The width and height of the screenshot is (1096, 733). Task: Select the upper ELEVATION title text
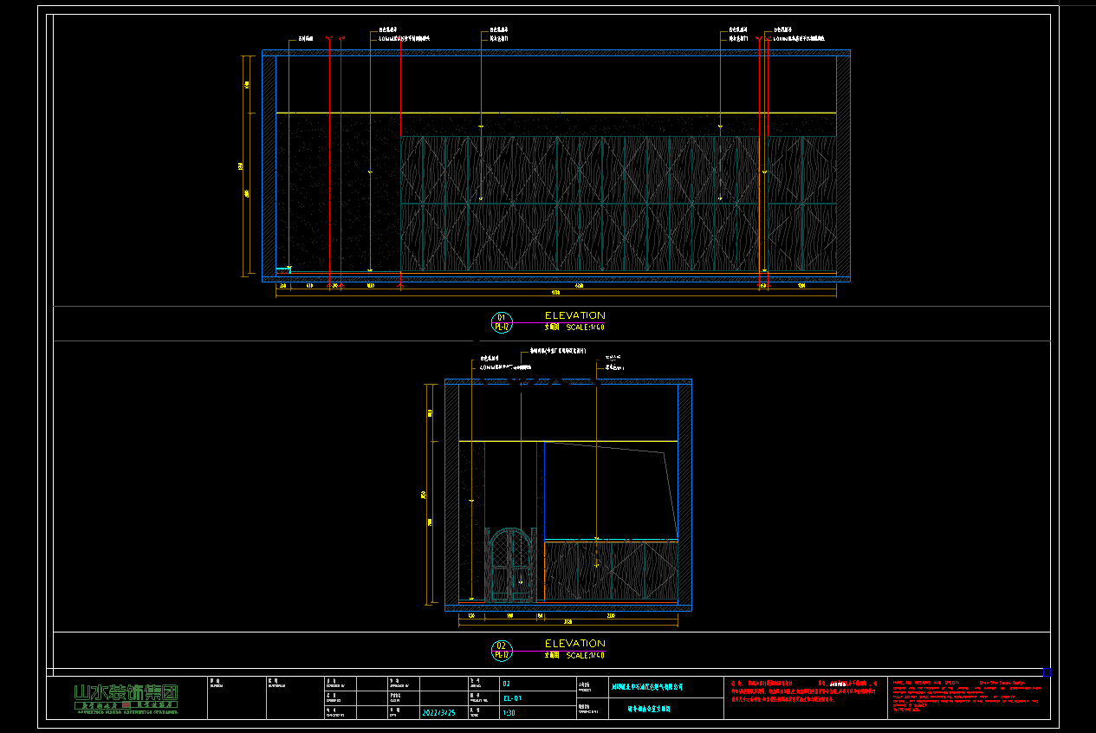[x=574, y=315]
